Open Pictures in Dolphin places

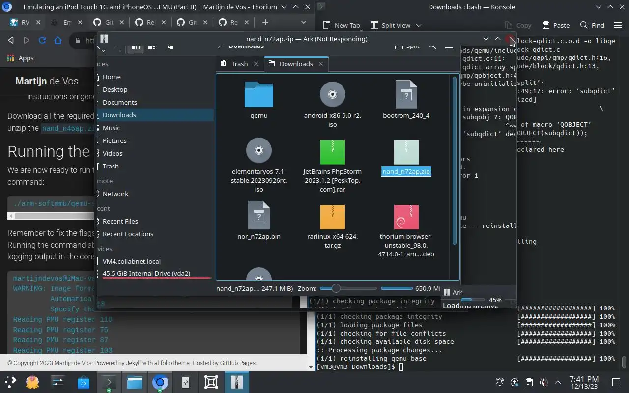155,140
